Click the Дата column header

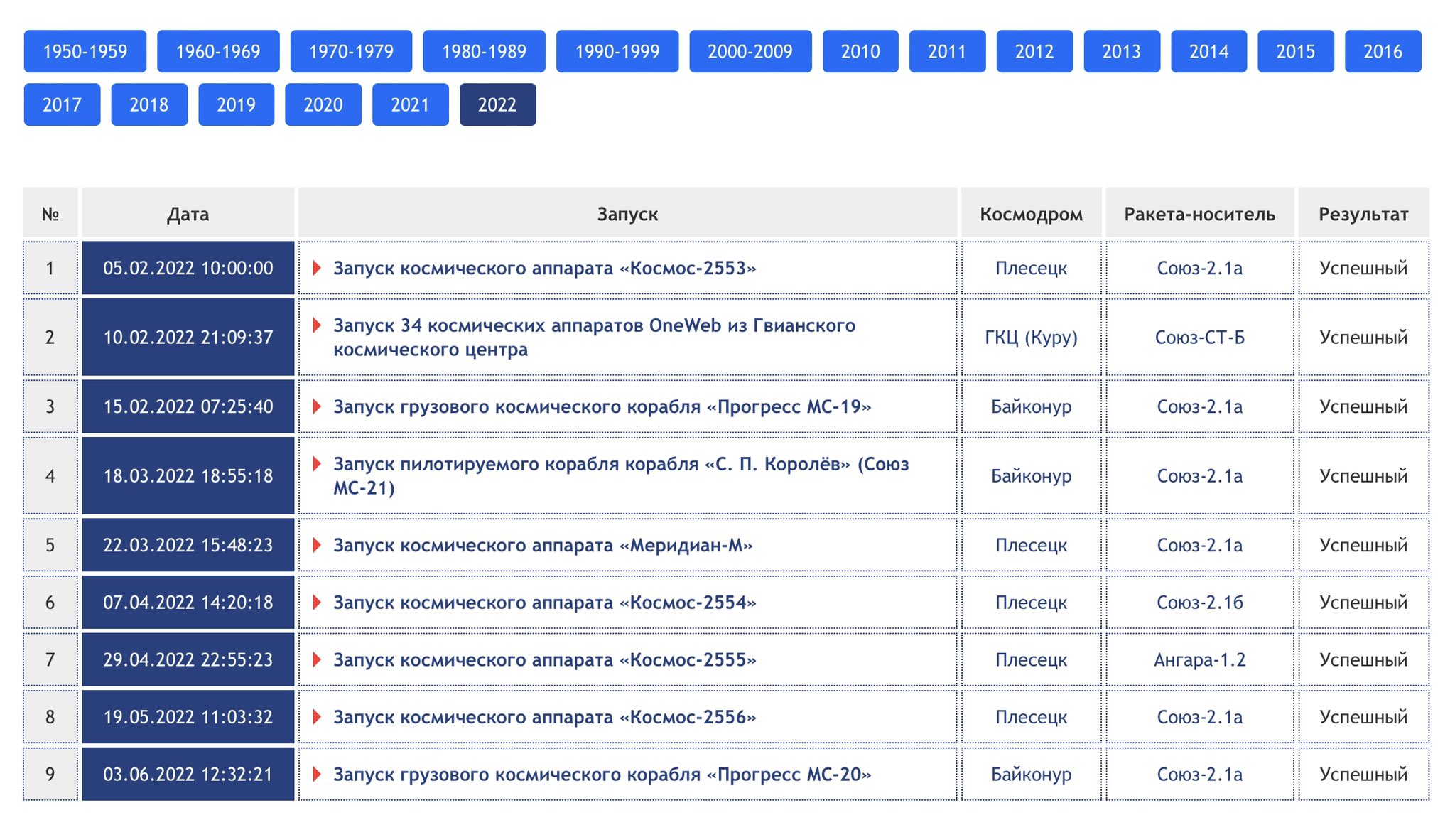point(188,214)
